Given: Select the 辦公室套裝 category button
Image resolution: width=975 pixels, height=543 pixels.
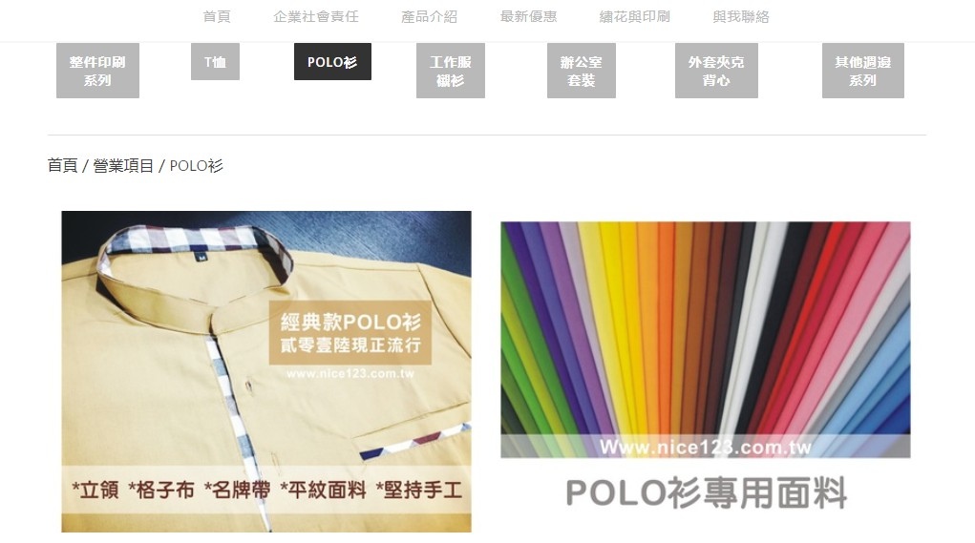Looking at the screenshot, I should pos(582,71).
